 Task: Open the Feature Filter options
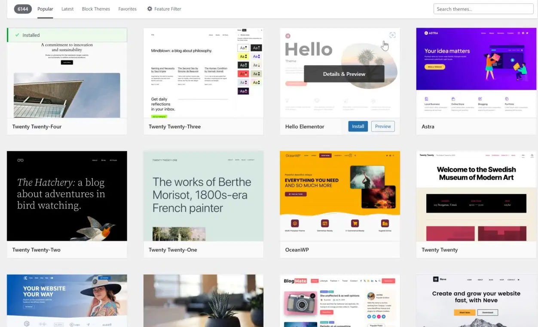[x=164, y=9]
